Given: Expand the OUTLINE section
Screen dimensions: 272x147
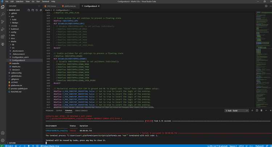Looking at the screenshot, I should (x=12, y=143).
